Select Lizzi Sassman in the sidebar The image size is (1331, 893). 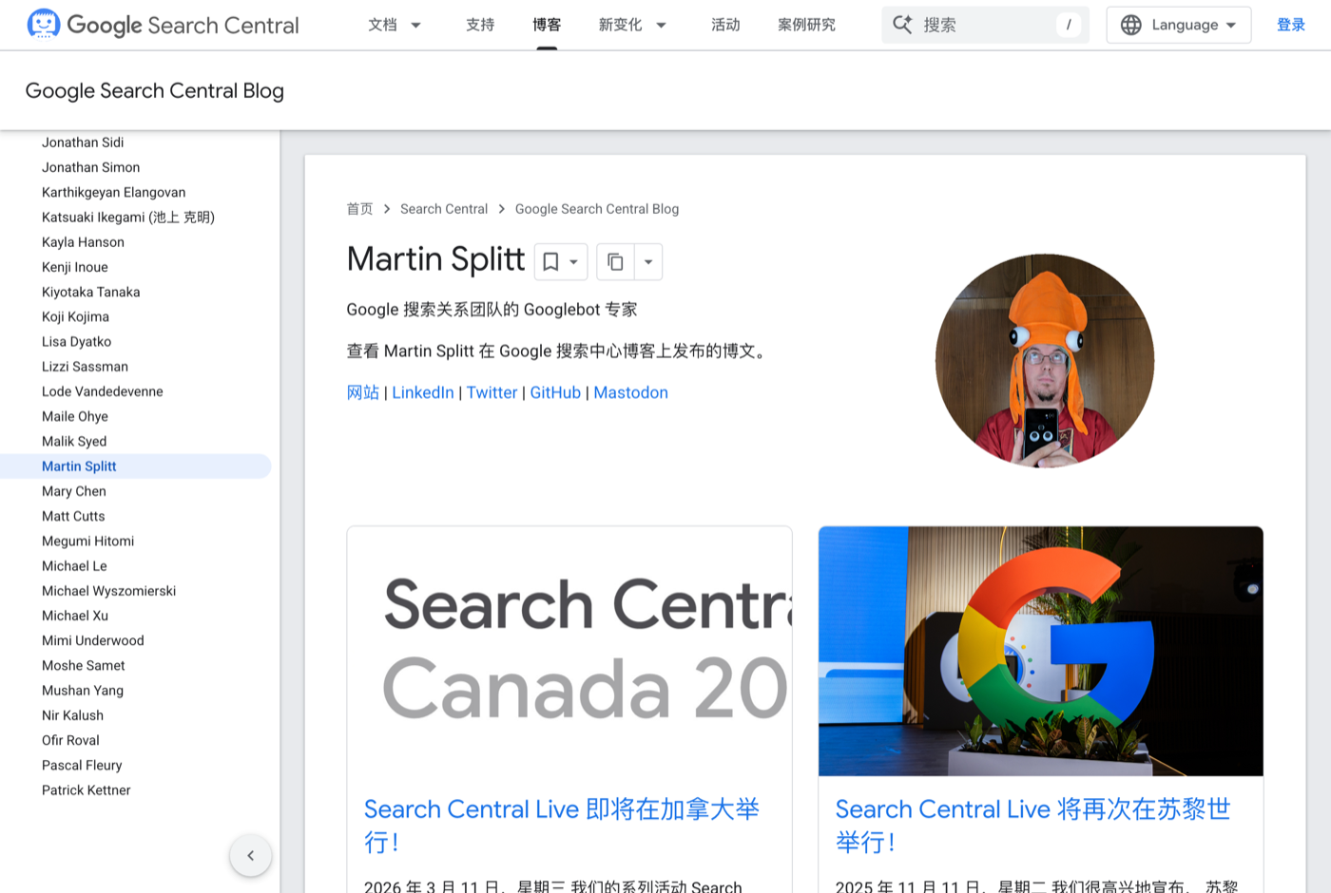(x=86, y=367)
